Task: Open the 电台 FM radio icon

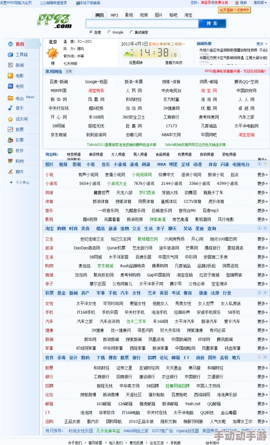Action: [x=11, y=98]
